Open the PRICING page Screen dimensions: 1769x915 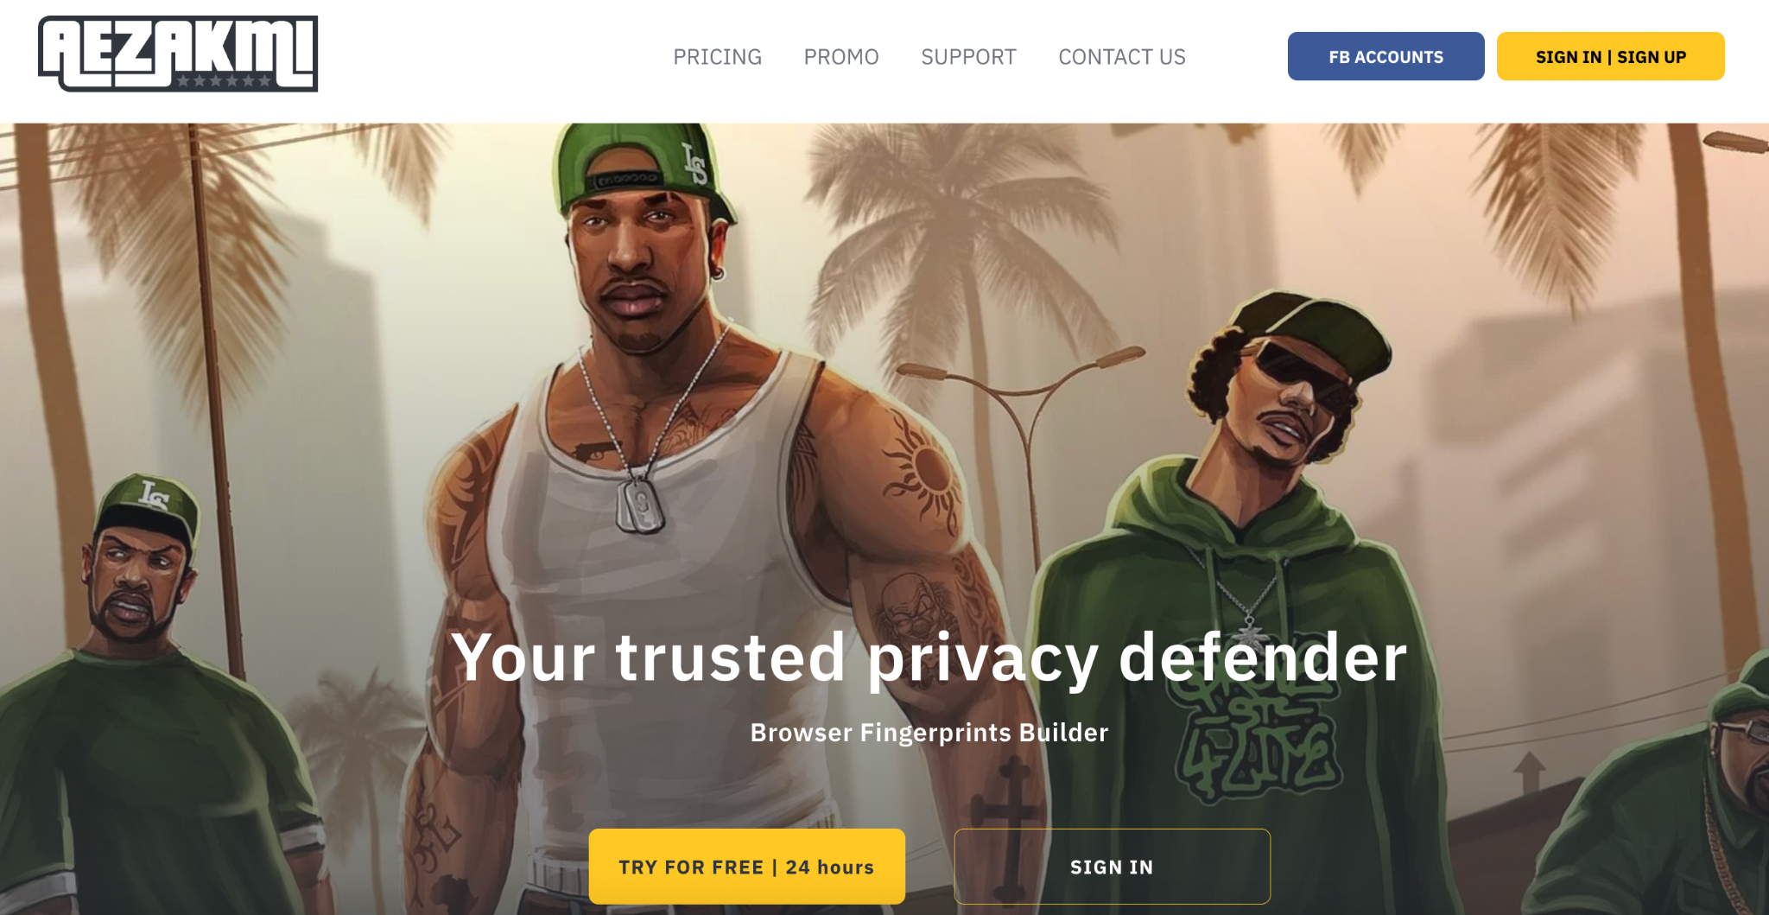point(717,57)
